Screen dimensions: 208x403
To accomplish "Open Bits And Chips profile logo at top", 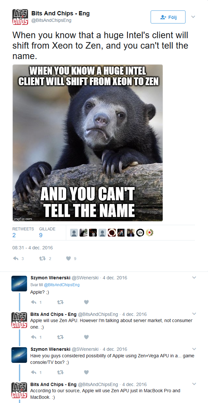I will pyautogui.click(x=20, y=17).
